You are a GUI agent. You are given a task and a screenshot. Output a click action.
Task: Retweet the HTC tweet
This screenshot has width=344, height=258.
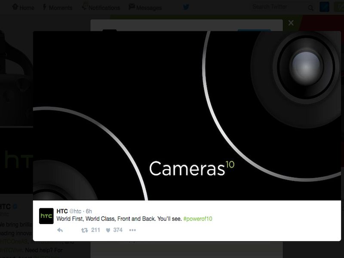(84, 230)
